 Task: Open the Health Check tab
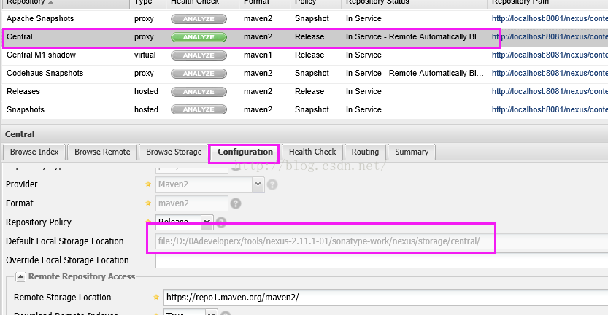tap(312, 152)
